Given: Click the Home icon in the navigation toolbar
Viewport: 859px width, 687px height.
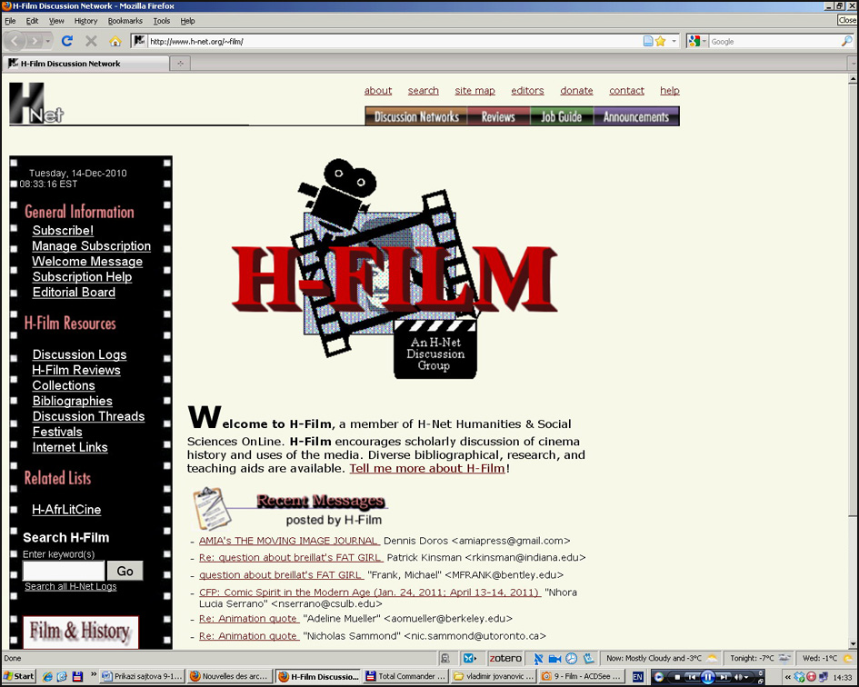Looking at the screenshot, I should 115,41.
